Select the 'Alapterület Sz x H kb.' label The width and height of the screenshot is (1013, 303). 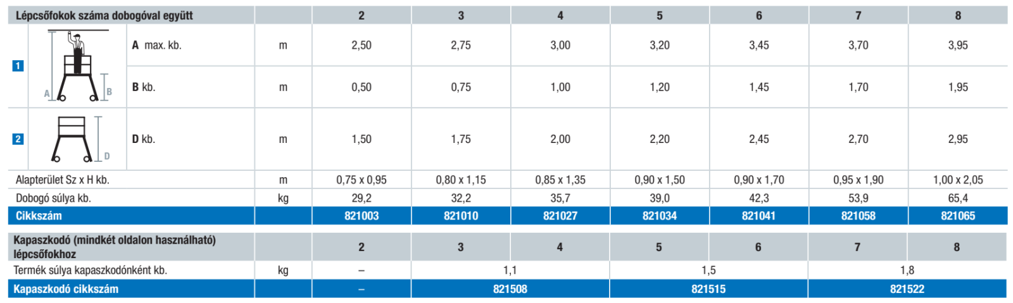click(63, 180)
